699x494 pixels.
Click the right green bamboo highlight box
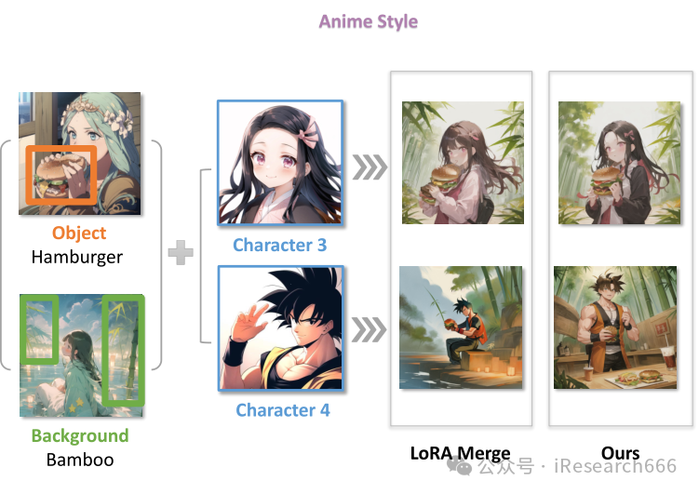pos(123,351)
